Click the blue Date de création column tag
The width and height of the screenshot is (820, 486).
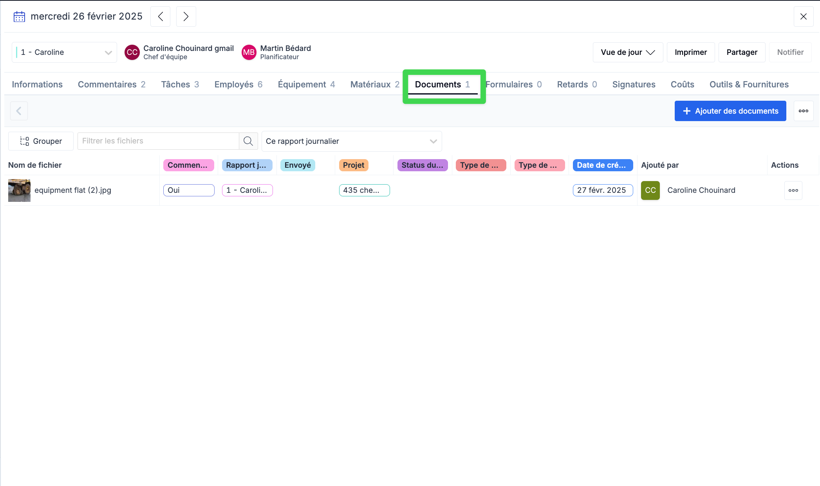coord(602,165)
